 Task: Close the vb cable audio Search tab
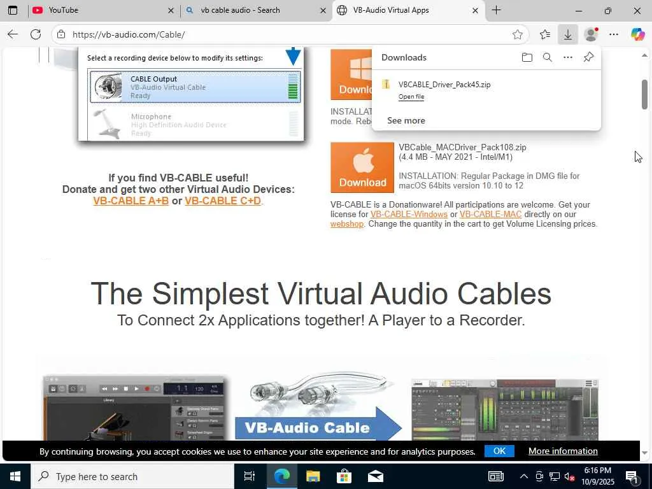(323, 11)
